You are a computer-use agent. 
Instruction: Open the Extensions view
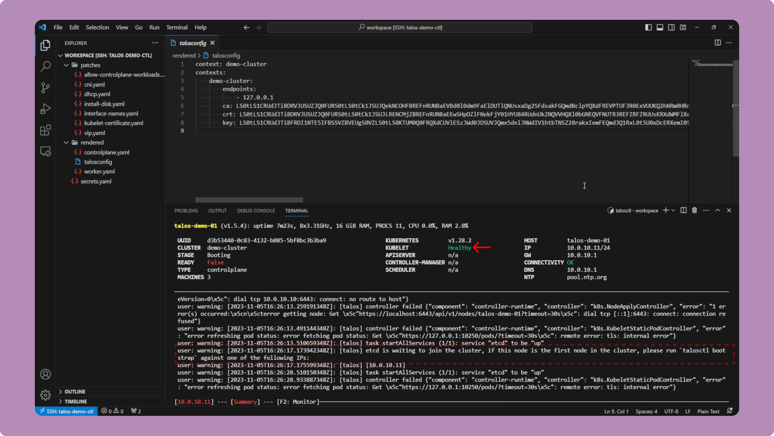(45, 130)
